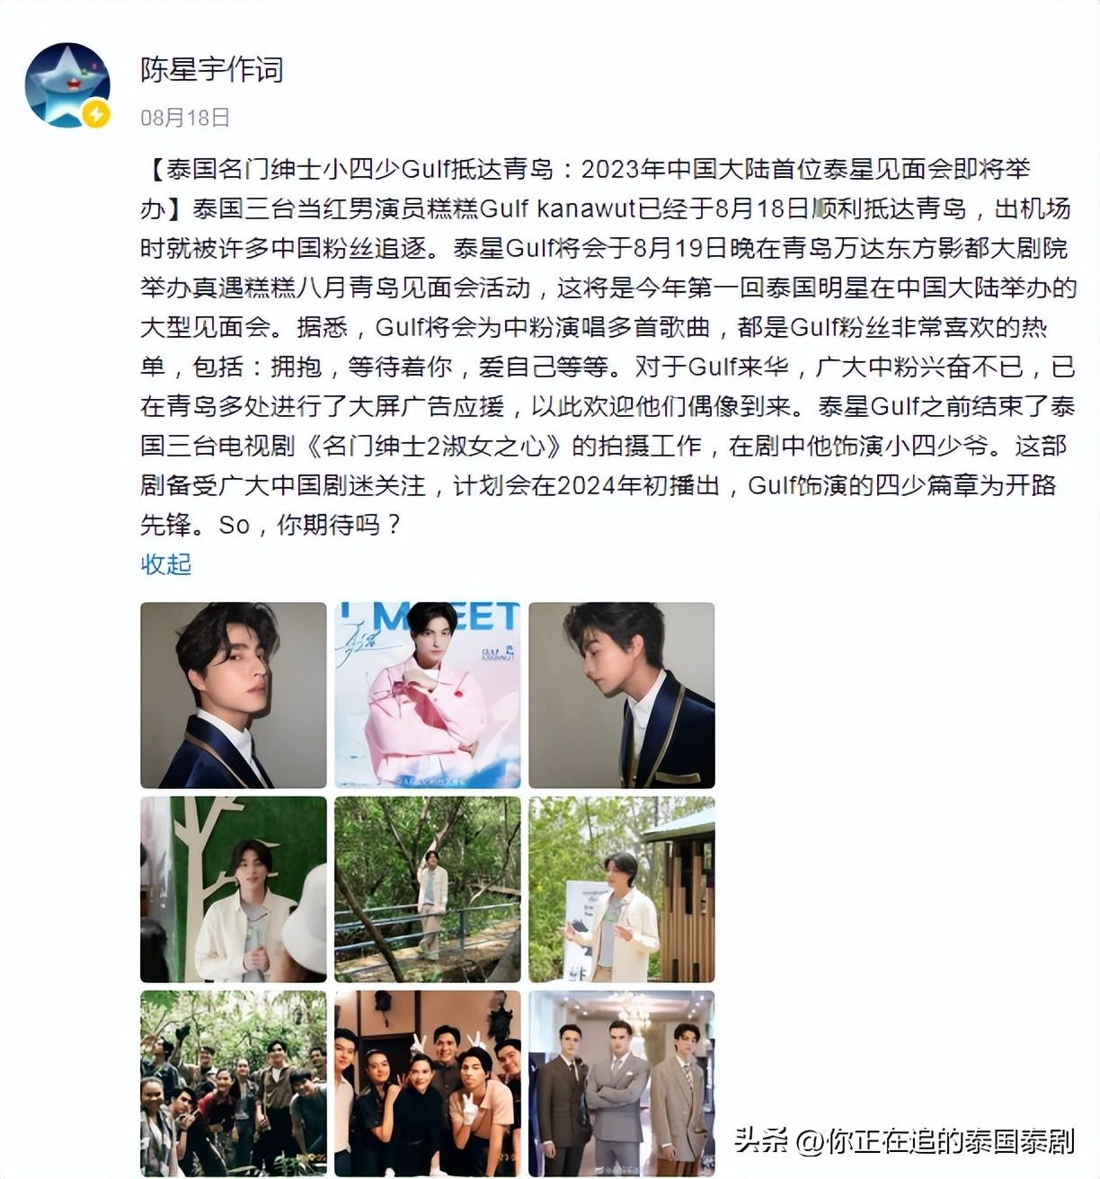Collapse the post with 收起
The image size is (1100, 1179).
(166, 564)
